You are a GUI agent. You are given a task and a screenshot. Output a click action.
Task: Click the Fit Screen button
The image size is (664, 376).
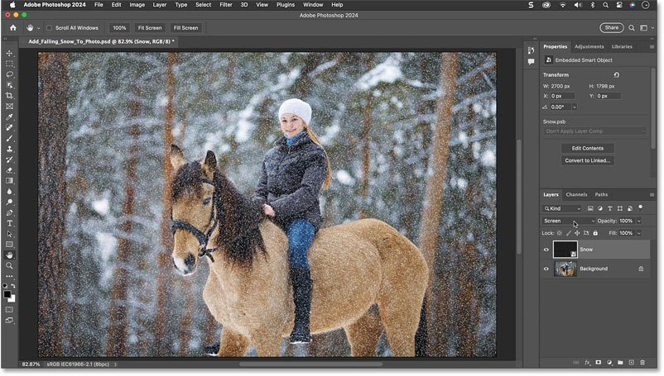point(149,27)
